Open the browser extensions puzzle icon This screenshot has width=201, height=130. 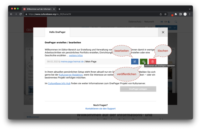[x=176, y=14]
